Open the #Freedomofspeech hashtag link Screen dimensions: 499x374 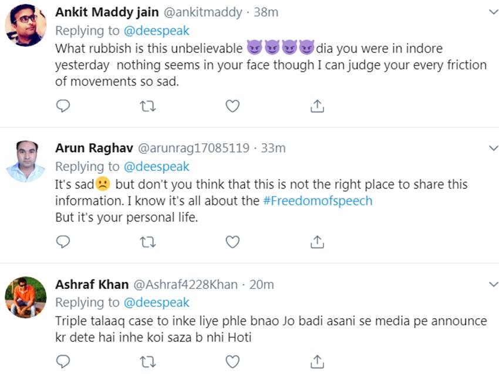point(318,201)
